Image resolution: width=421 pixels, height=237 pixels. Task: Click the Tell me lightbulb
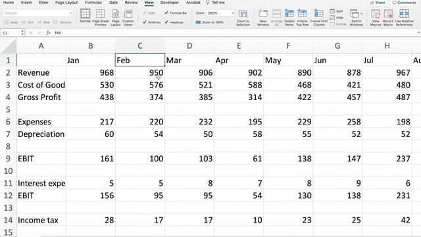[208, 3]
